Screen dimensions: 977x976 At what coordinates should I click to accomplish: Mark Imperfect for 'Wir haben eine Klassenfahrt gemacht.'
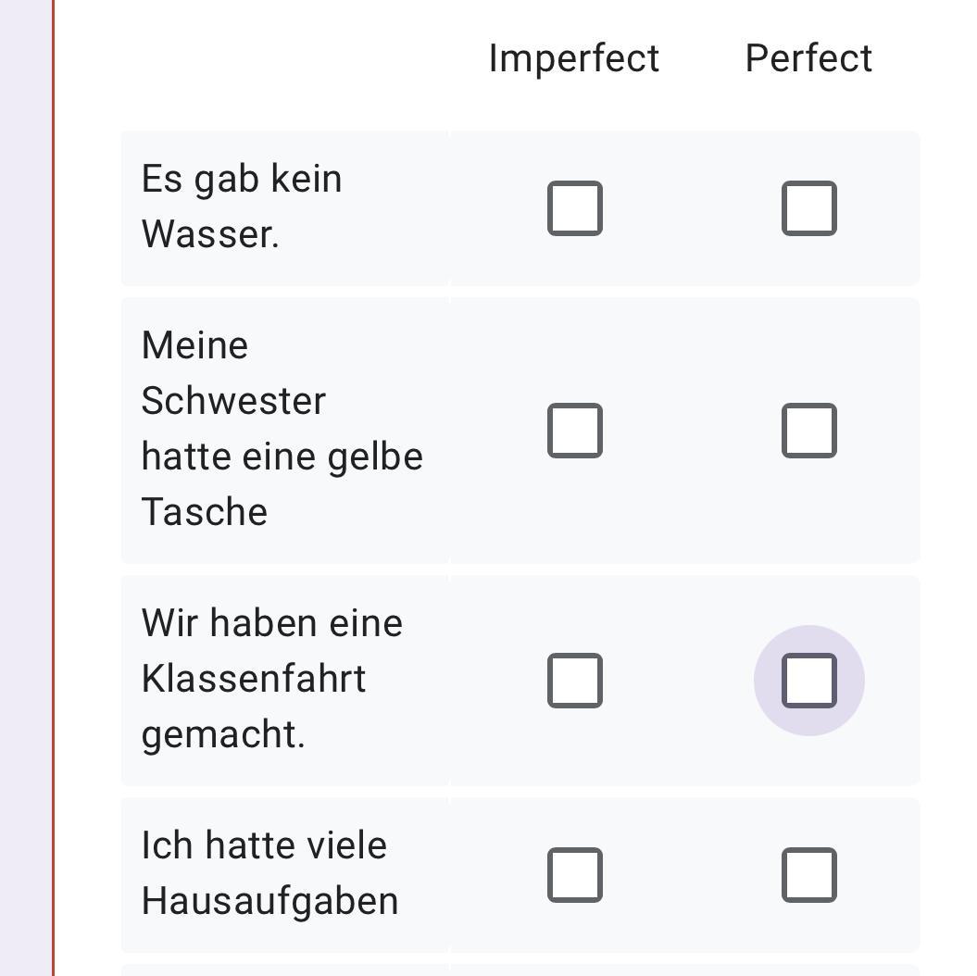575,681
